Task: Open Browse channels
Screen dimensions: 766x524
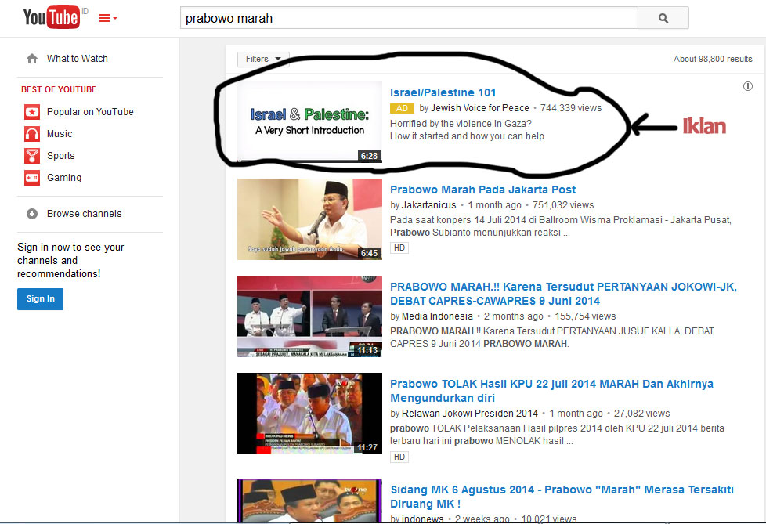Action: tap(84, 214)
